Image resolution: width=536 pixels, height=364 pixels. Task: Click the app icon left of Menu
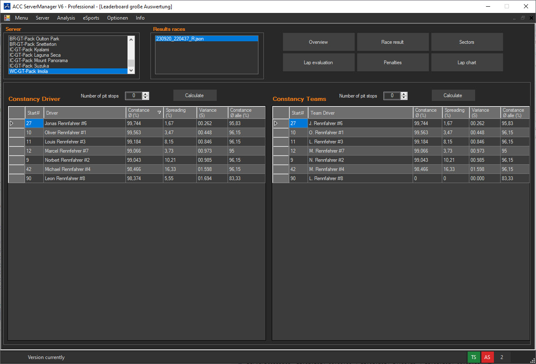7,18
